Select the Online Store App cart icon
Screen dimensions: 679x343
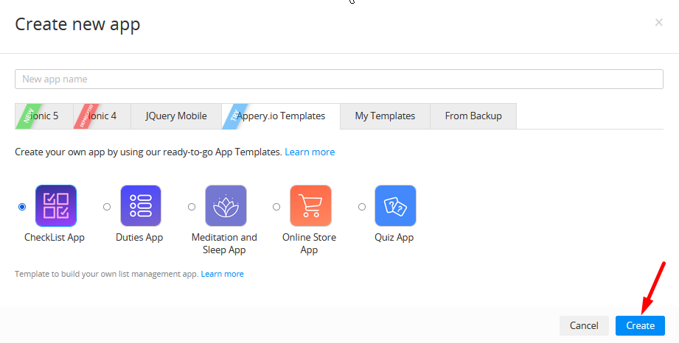[x=310, y=206]
